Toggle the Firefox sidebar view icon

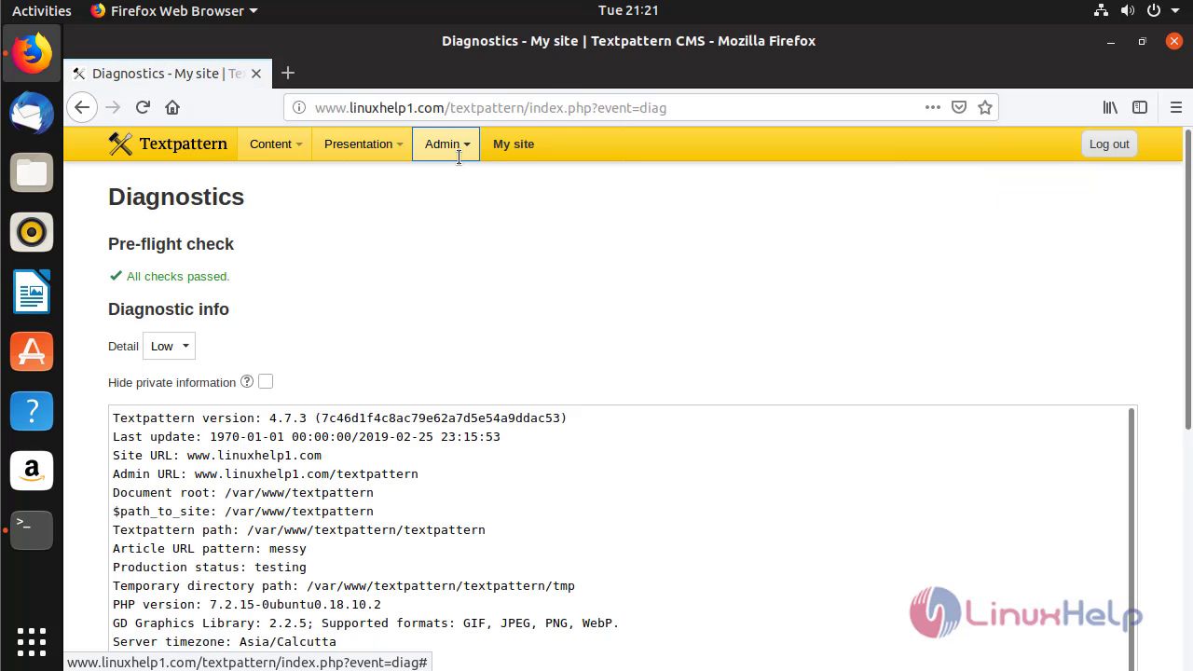pos(1140,107)
